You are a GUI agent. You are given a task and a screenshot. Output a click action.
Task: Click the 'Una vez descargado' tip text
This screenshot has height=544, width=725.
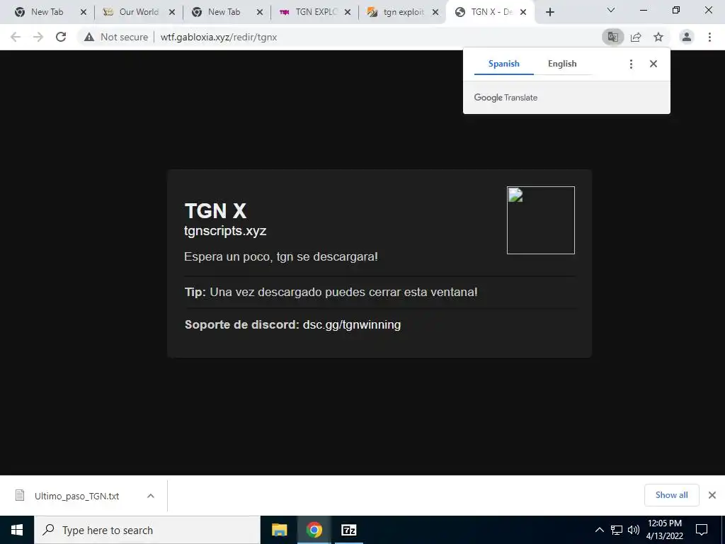click(343, 293)
